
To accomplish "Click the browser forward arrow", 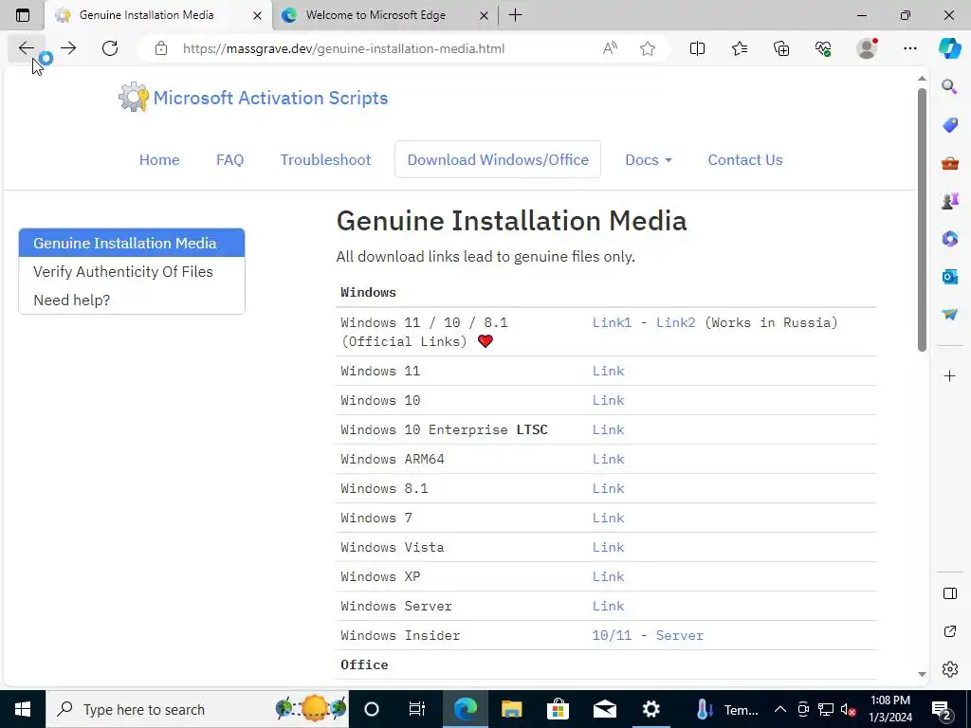I will tap(68, 48).
